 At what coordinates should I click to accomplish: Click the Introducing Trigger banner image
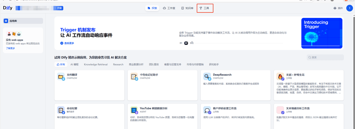click(x=322, y=33)
